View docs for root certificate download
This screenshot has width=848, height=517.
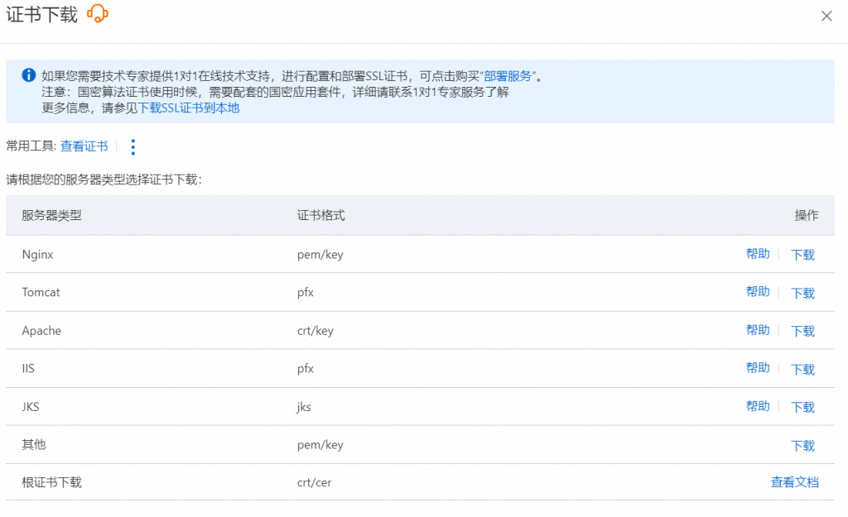pyautogui.click(x=794, y=482)
